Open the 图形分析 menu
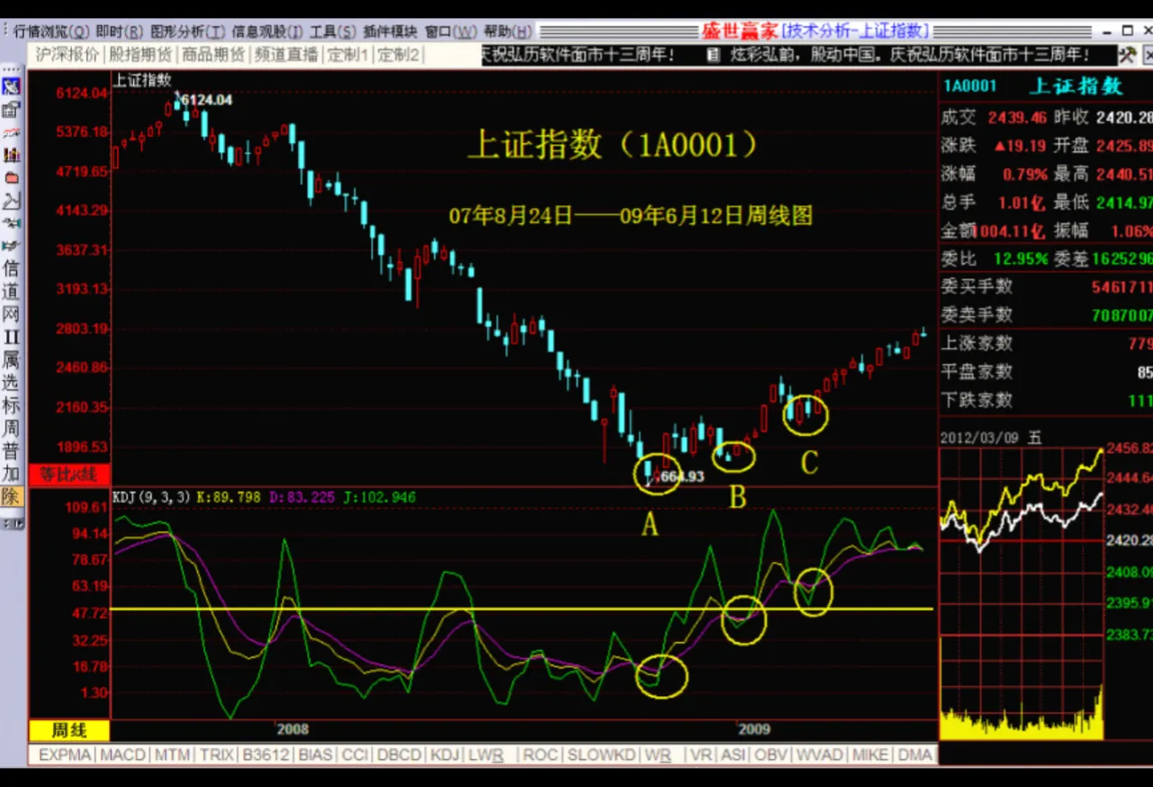Viewport: 1153px width, 787px height. pyautogui.click(x=187, y=32)
